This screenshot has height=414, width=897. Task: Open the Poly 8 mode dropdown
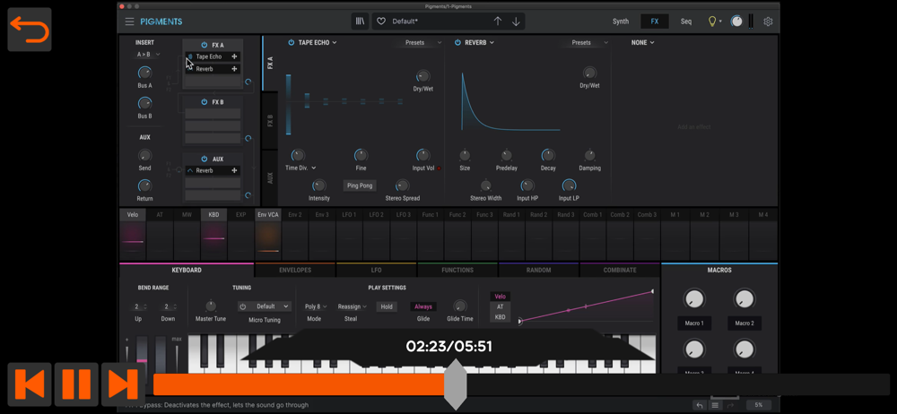pos(316,306)
